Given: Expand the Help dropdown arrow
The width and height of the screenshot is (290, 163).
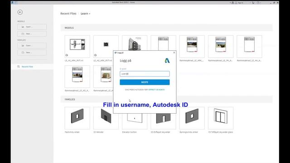Looking at the screenshot, I should click(x=261, y=3).
